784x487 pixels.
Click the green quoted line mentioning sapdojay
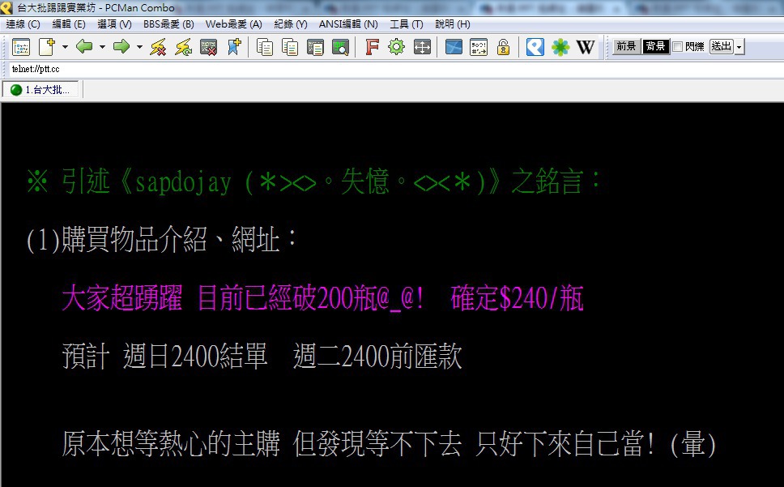(x=314, y=182)
